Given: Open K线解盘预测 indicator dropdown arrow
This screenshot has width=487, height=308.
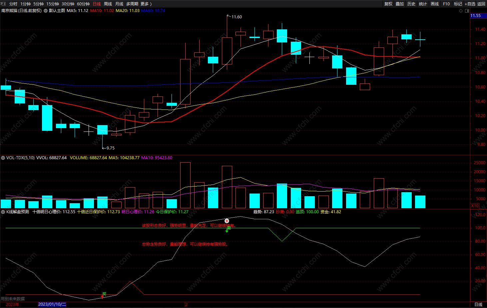Looking at the screenshot, I should (3, 212).
